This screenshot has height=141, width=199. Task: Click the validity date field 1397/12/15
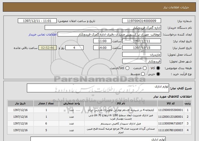[142, 48]
